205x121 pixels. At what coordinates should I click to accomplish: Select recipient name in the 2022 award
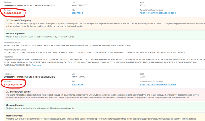coord(29,77)
